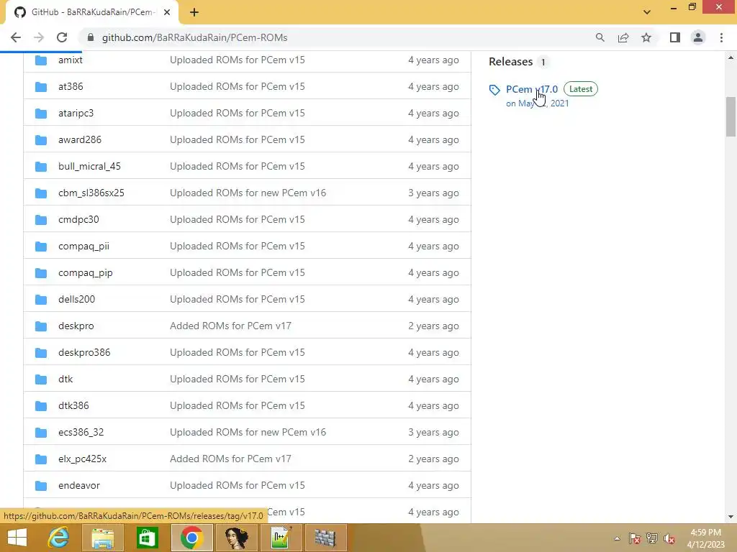
Task: Open the portrait app taskbar icon
Action: click(x=236, y=538)
